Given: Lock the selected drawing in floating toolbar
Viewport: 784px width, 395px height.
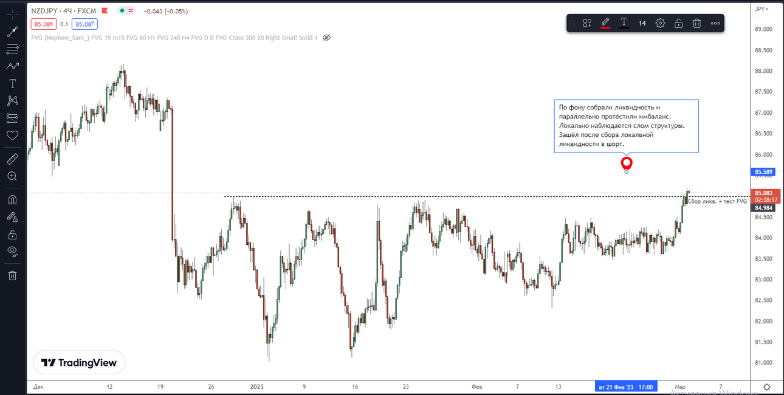Looking at the screenshot, I should 678,23.
